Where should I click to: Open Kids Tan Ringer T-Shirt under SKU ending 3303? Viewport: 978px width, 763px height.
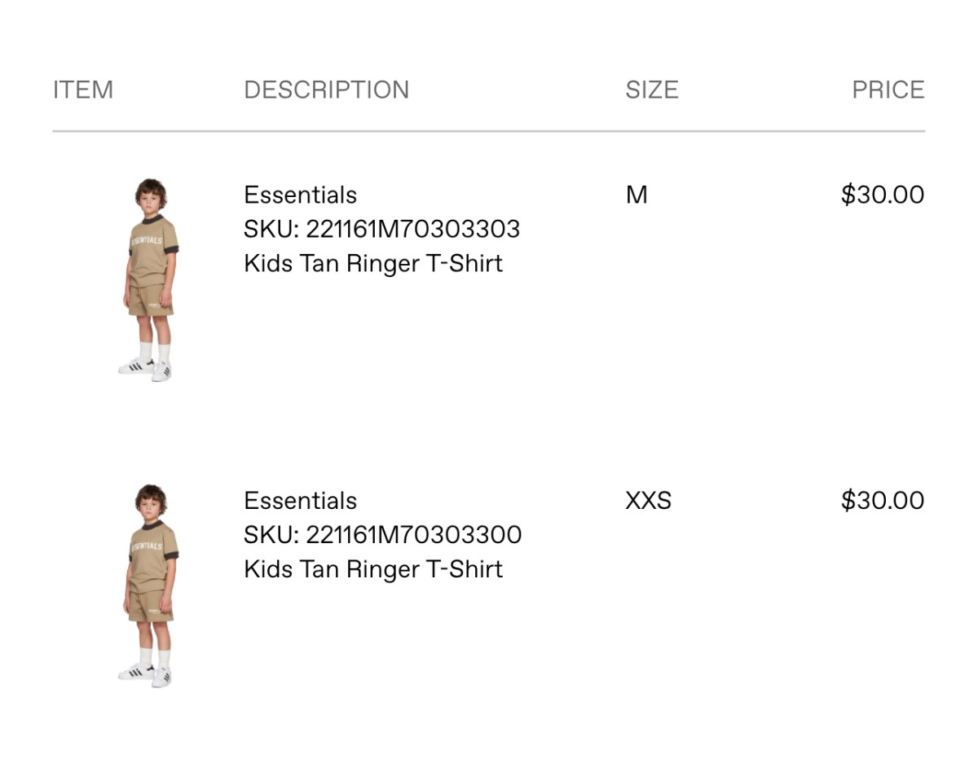point(373,264)
